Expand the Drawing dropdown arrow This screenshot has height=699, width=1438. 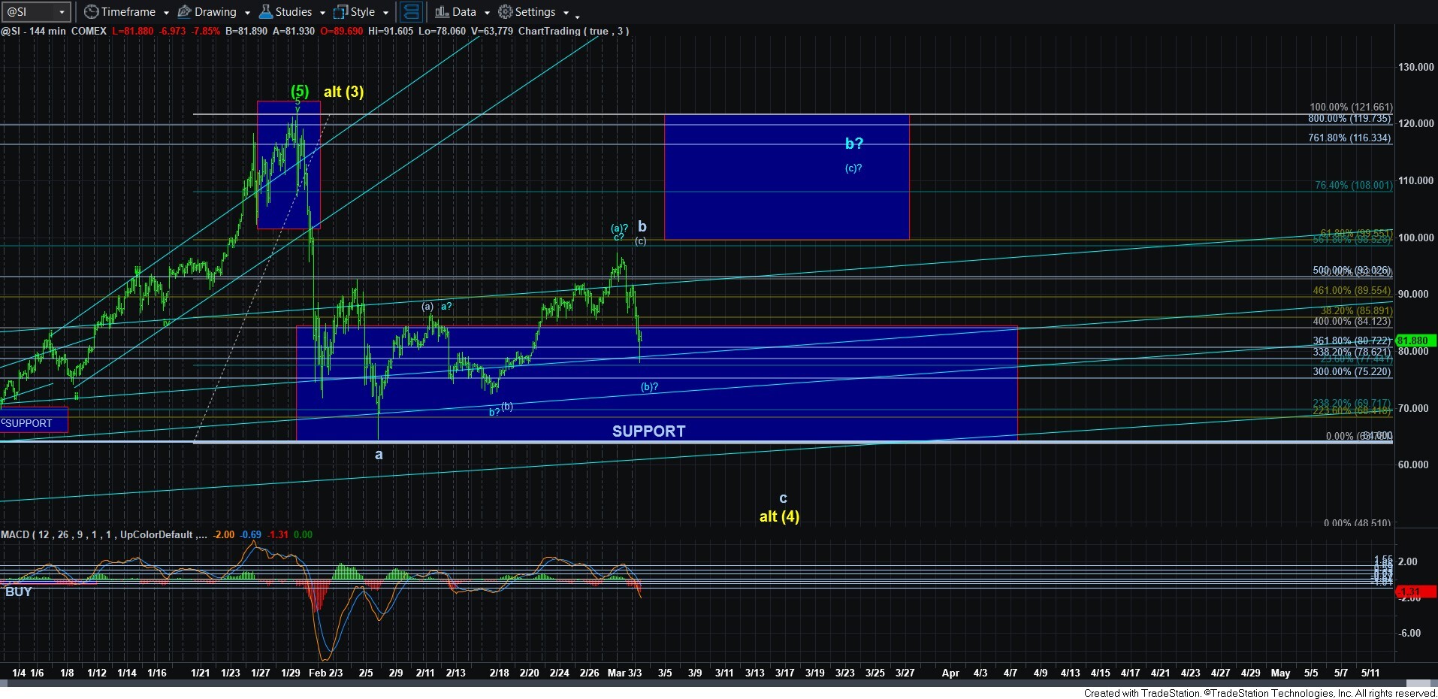(x=246, y=13)
